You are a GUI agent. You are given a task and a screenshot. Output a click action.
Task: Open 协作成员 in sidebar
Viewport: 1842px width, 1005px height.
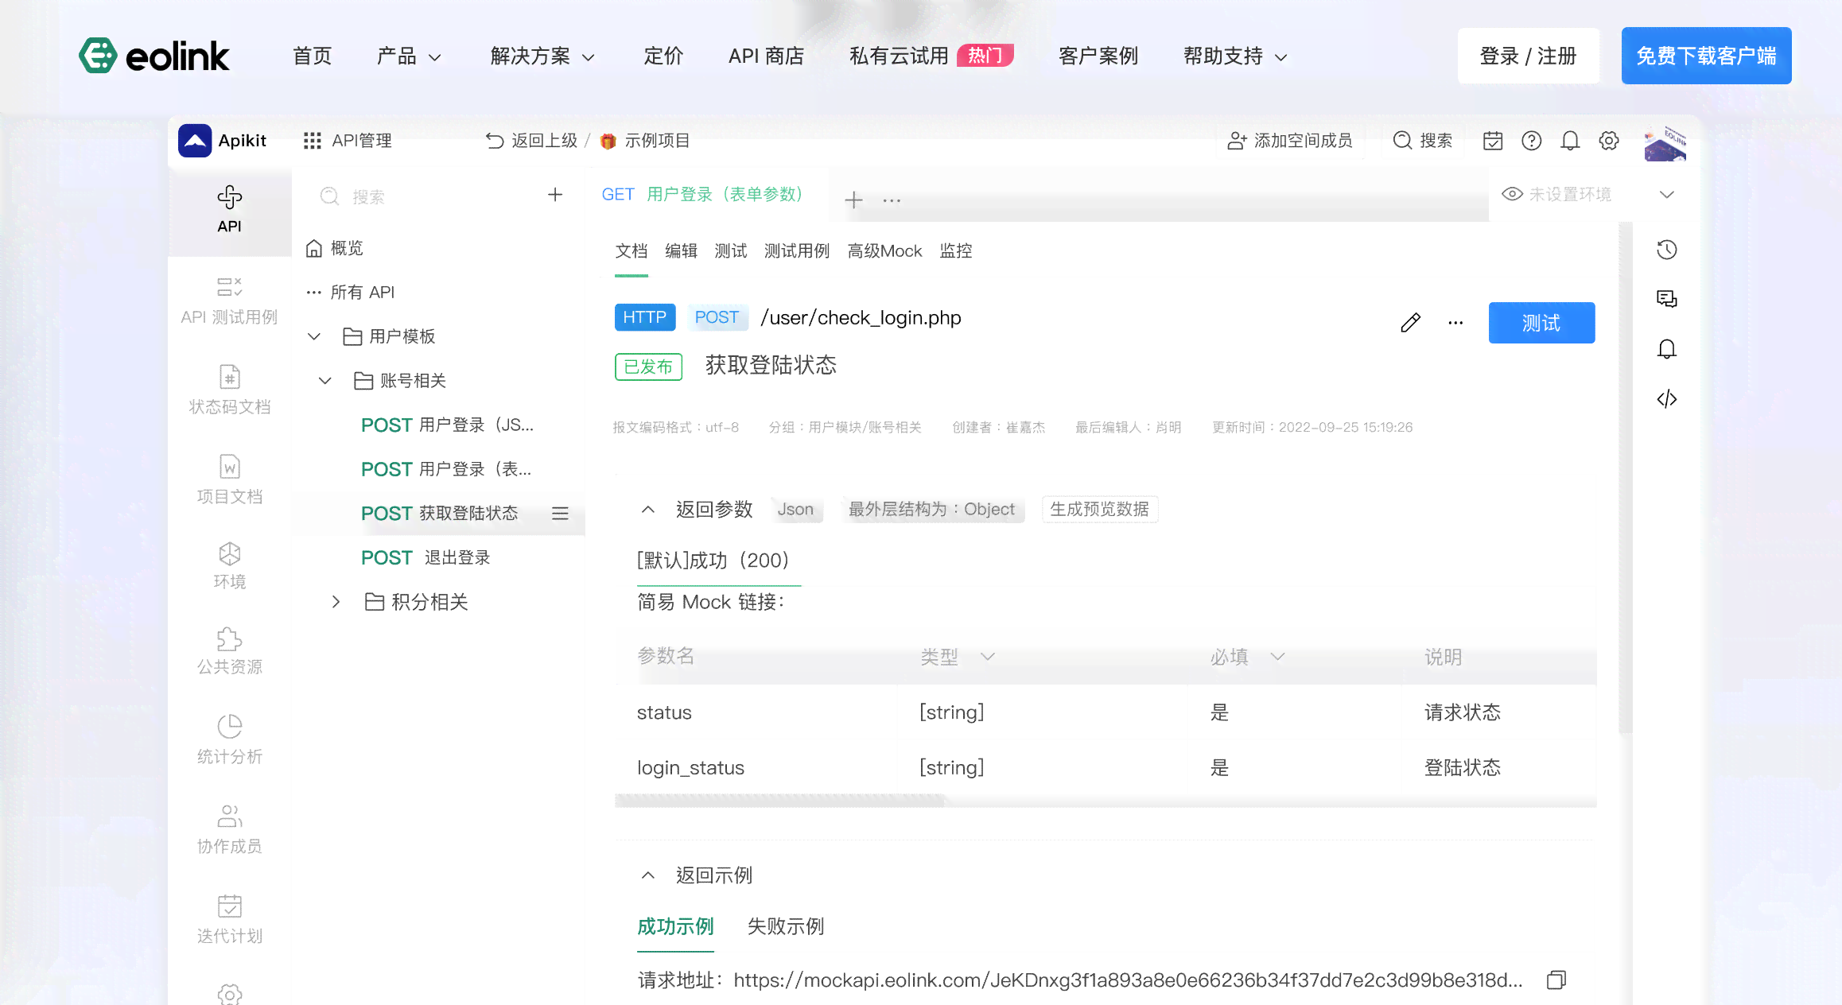tap(230, 829)
